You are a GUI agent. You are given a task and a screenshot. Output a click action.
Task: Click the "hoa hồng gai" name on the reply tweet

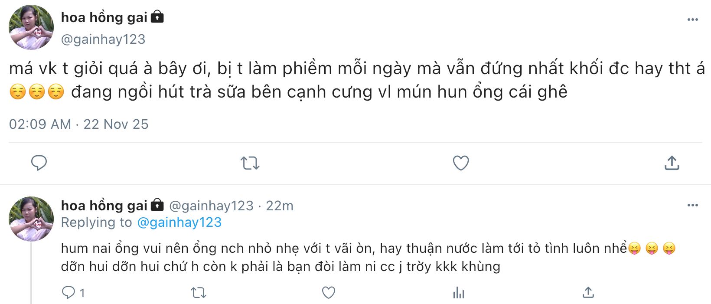click(x=104, y=206)
